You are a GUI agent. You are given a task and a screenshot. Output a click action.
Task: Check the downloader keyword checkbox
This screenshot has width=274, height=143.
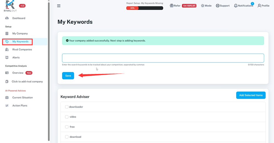(x=67, y=107)
